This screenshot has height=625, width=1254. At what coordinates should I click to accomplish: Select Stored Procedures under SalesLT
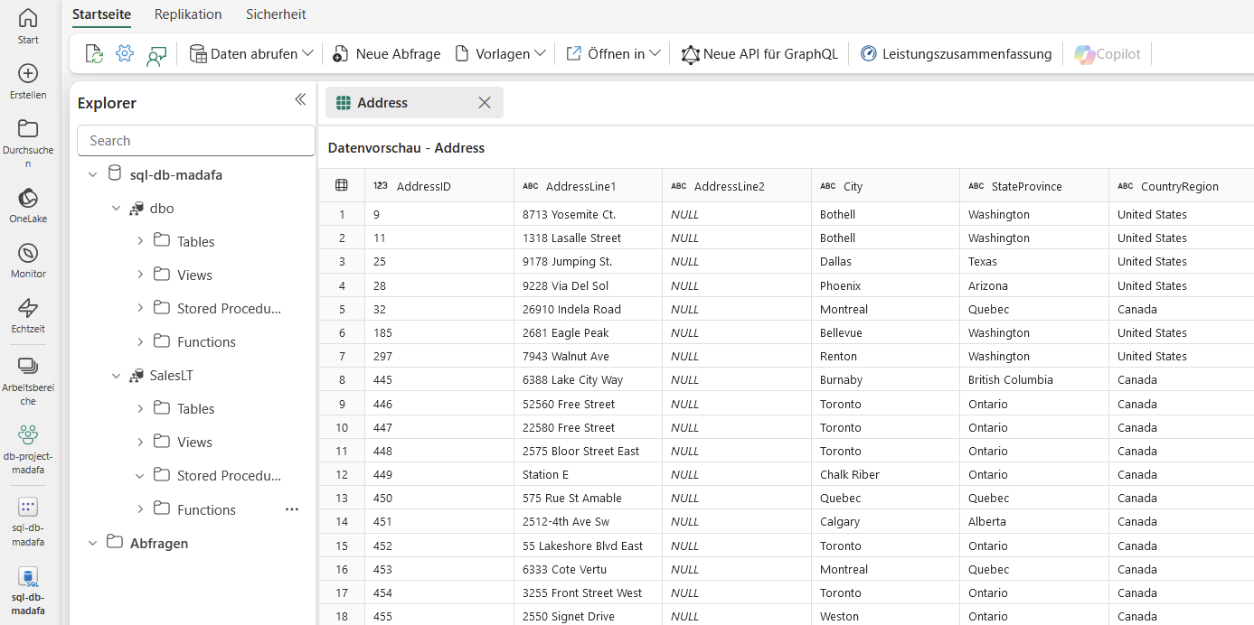[229, 476]
